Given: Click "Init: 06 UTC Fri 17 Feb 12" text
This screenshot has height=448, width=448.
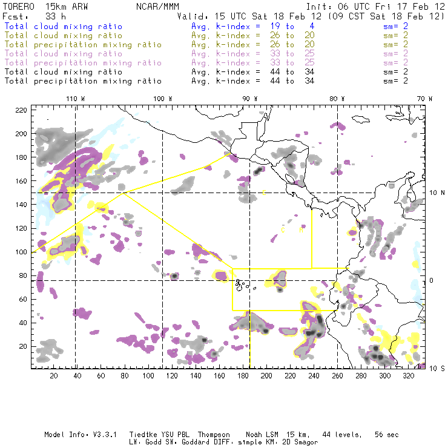Looking at the screenshot, I should pos(375,7).
